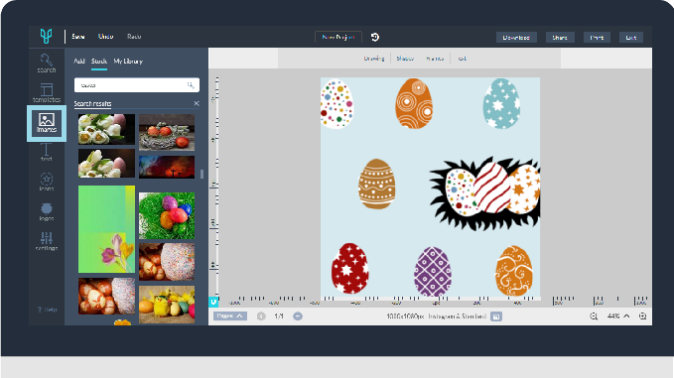The height and width of the screenshot is (378, 674).
Task: Click the results panel scrollbar handle
Action: pos(202,174)
